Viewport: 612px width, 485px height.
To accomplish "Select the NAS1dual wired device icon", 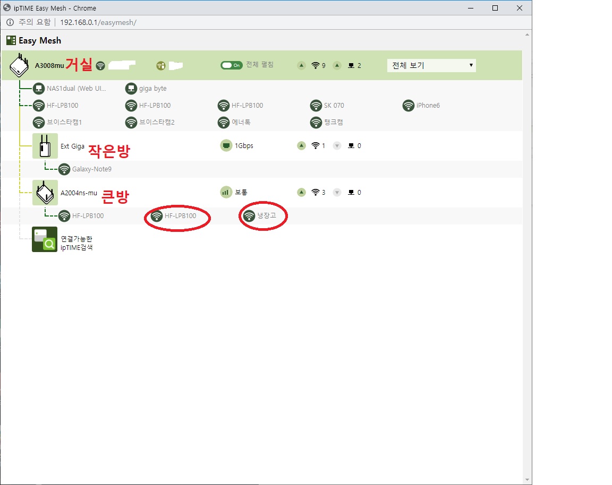I will pos(39,89).
